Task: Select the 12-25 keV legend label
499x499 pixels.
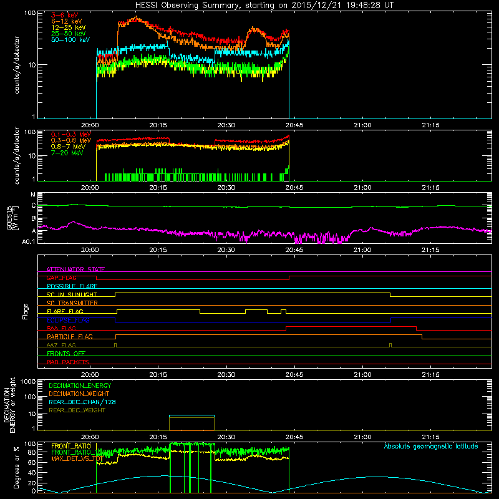Action: 69,27
